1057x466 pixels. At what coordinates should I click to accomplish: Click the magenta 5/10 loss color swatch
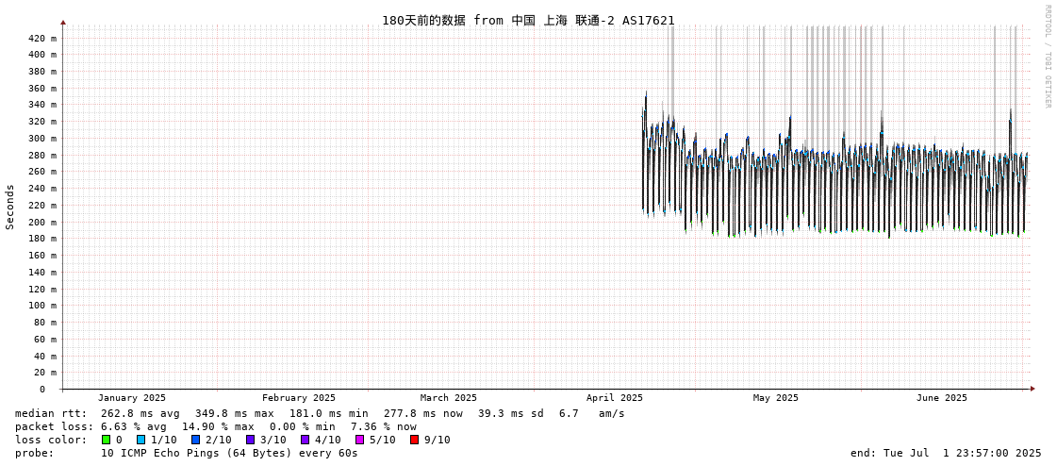click(x=359, y=440)
